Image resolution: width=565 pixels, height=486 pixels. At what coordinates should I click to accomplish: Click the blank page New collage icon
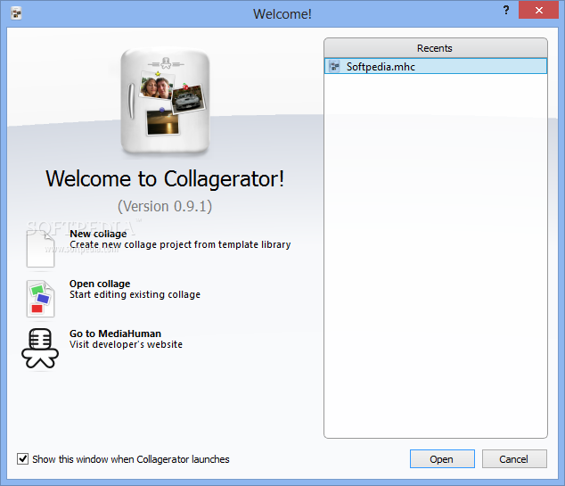tap(40, 249)
